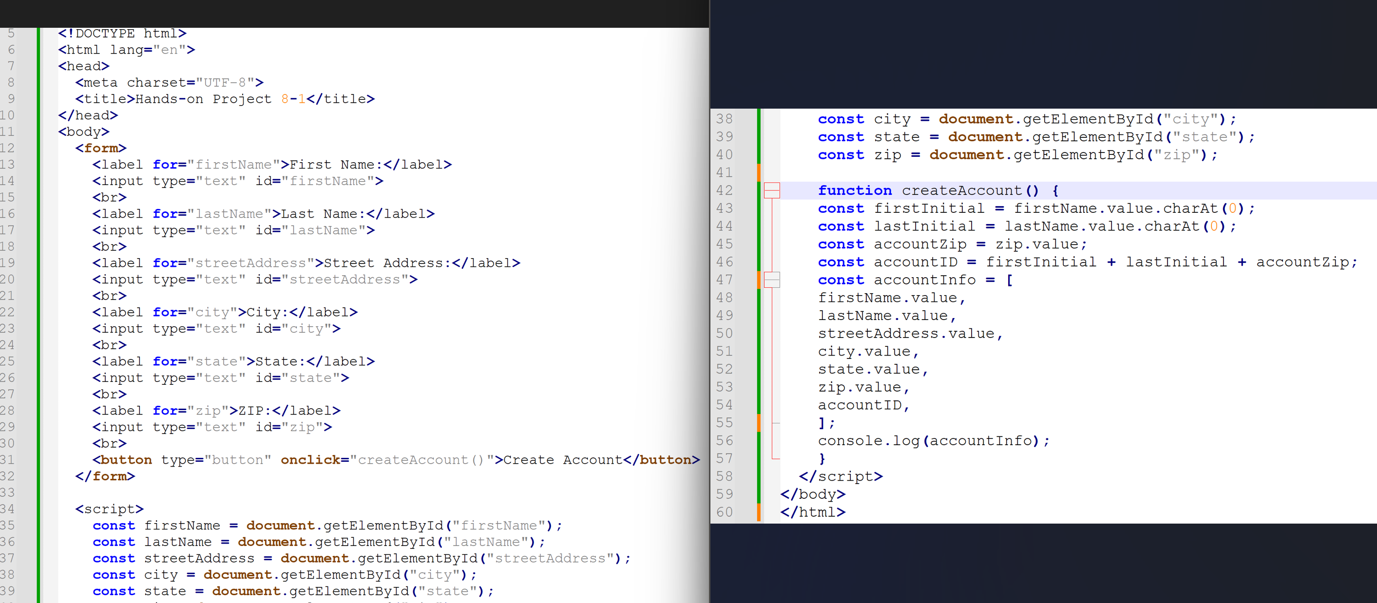
Task: Click the word function on line 42
Action: point(854,190)
